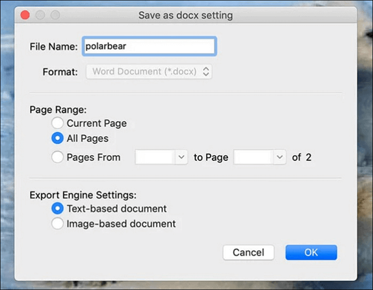373x290 pixels.
Task: Close the dialog with the red button
Action: (25, 15)
